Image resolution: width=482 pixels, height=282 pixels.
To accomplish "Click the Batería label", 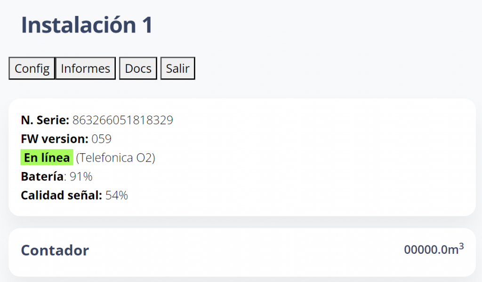I will (x=42, y=177).
